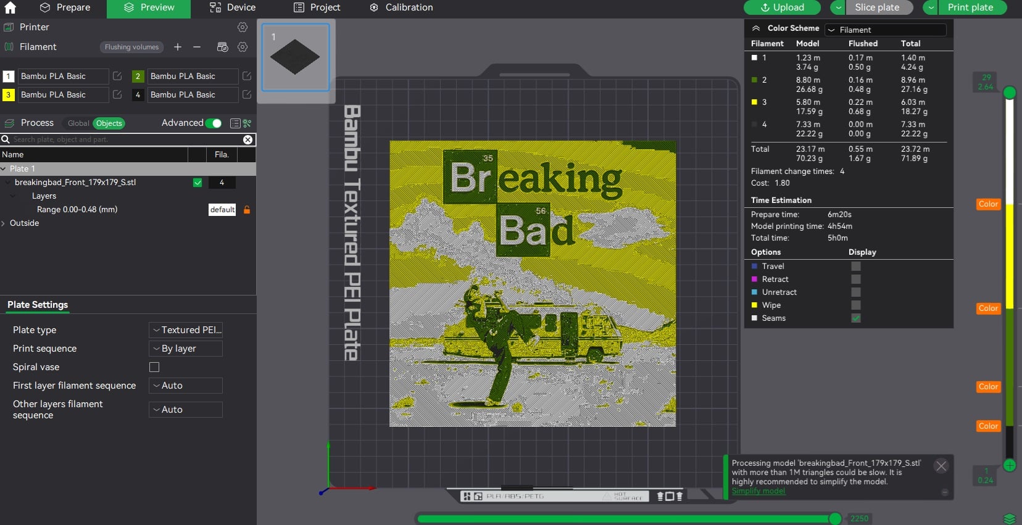This screenshot has width=1022, height=525.
Task: Collapse the Layers tree node
Action: [13, 196]
